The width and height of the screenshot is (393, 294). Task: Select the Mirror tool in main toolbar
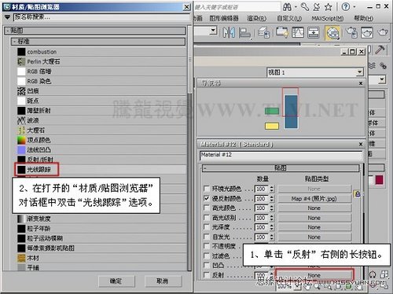point(229,32)
